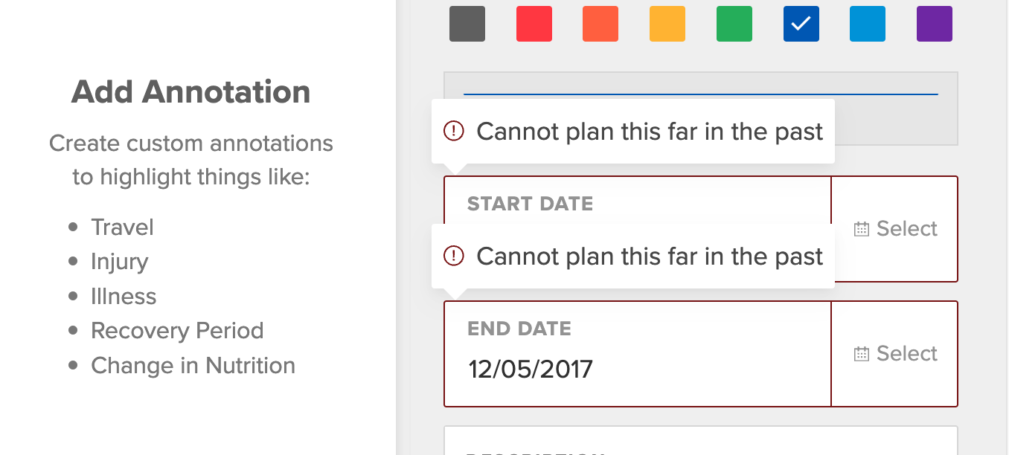Pick the amber yellow color swatch

667,24
